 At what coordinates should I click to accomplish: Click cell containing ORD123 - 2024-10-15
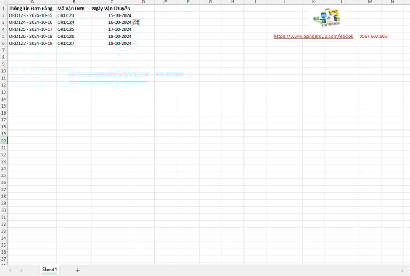(32, 15)
